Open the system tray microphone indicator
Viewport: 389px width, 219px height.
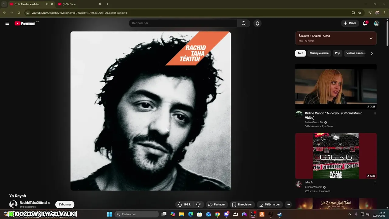point(356,214)
